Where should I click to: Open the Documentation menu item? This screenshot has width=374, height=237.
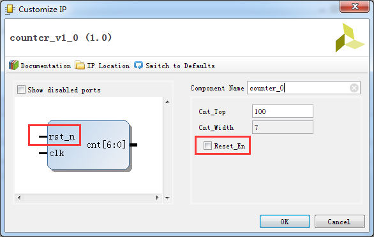point(45,66)
